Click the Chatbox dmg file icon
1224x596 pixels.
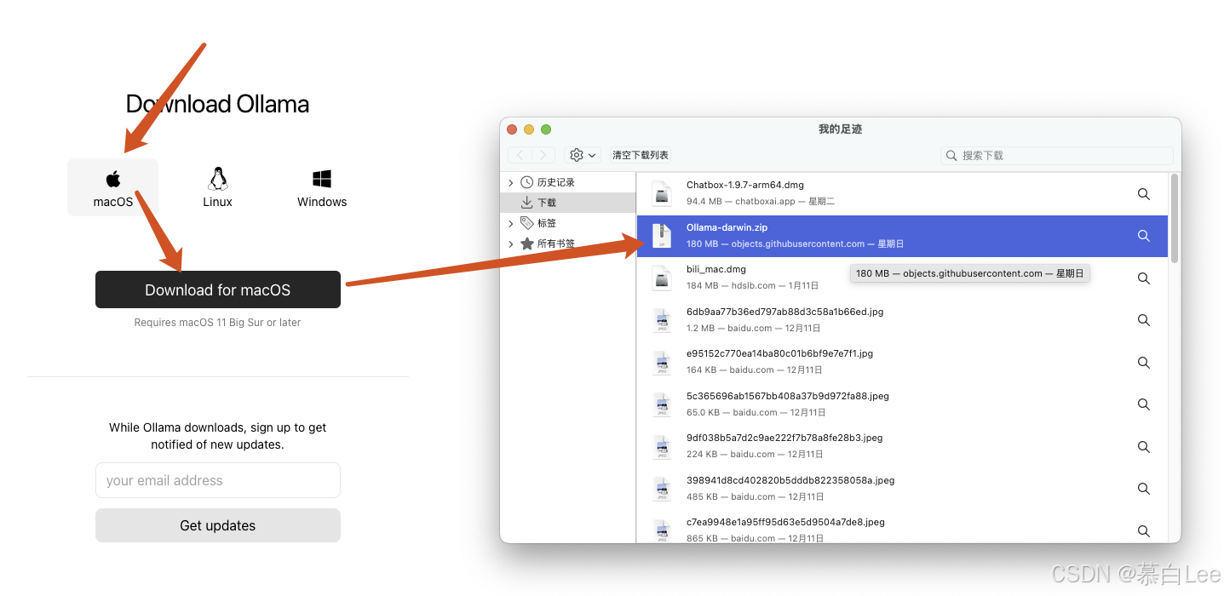click(662, 193)
